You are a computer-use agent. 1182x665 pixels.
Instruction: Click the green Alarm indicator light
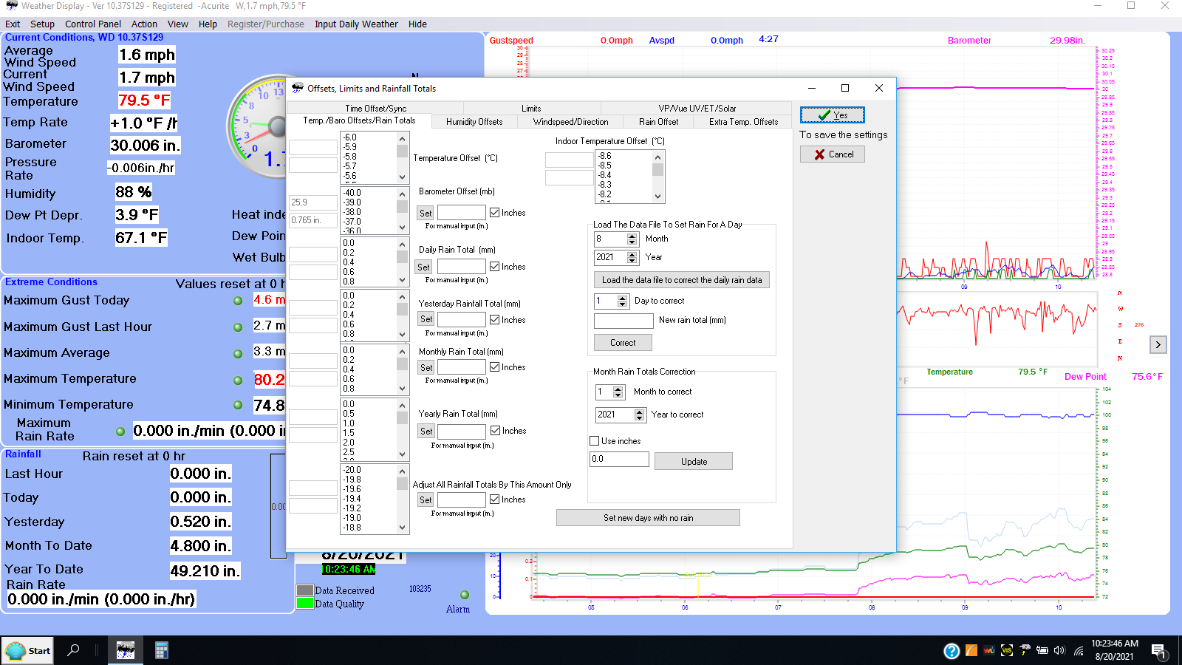point(465,595)
